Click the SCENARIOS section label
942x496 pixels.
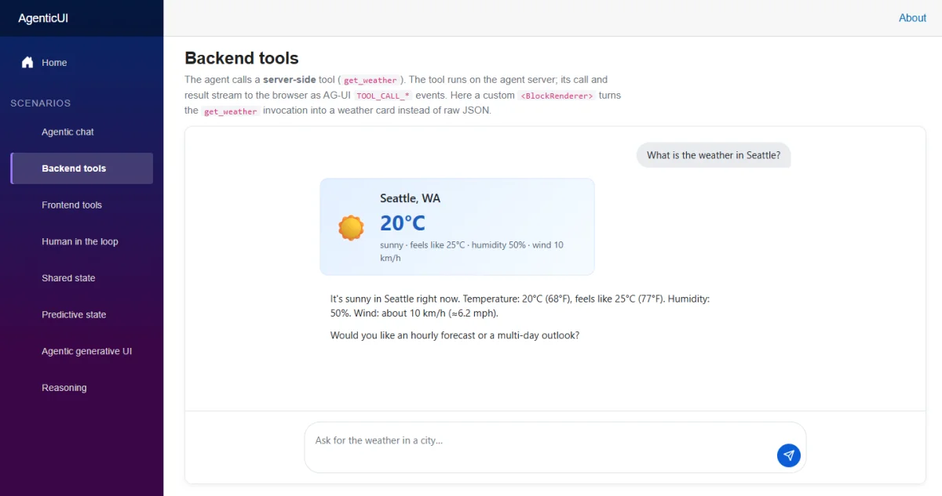41,103
